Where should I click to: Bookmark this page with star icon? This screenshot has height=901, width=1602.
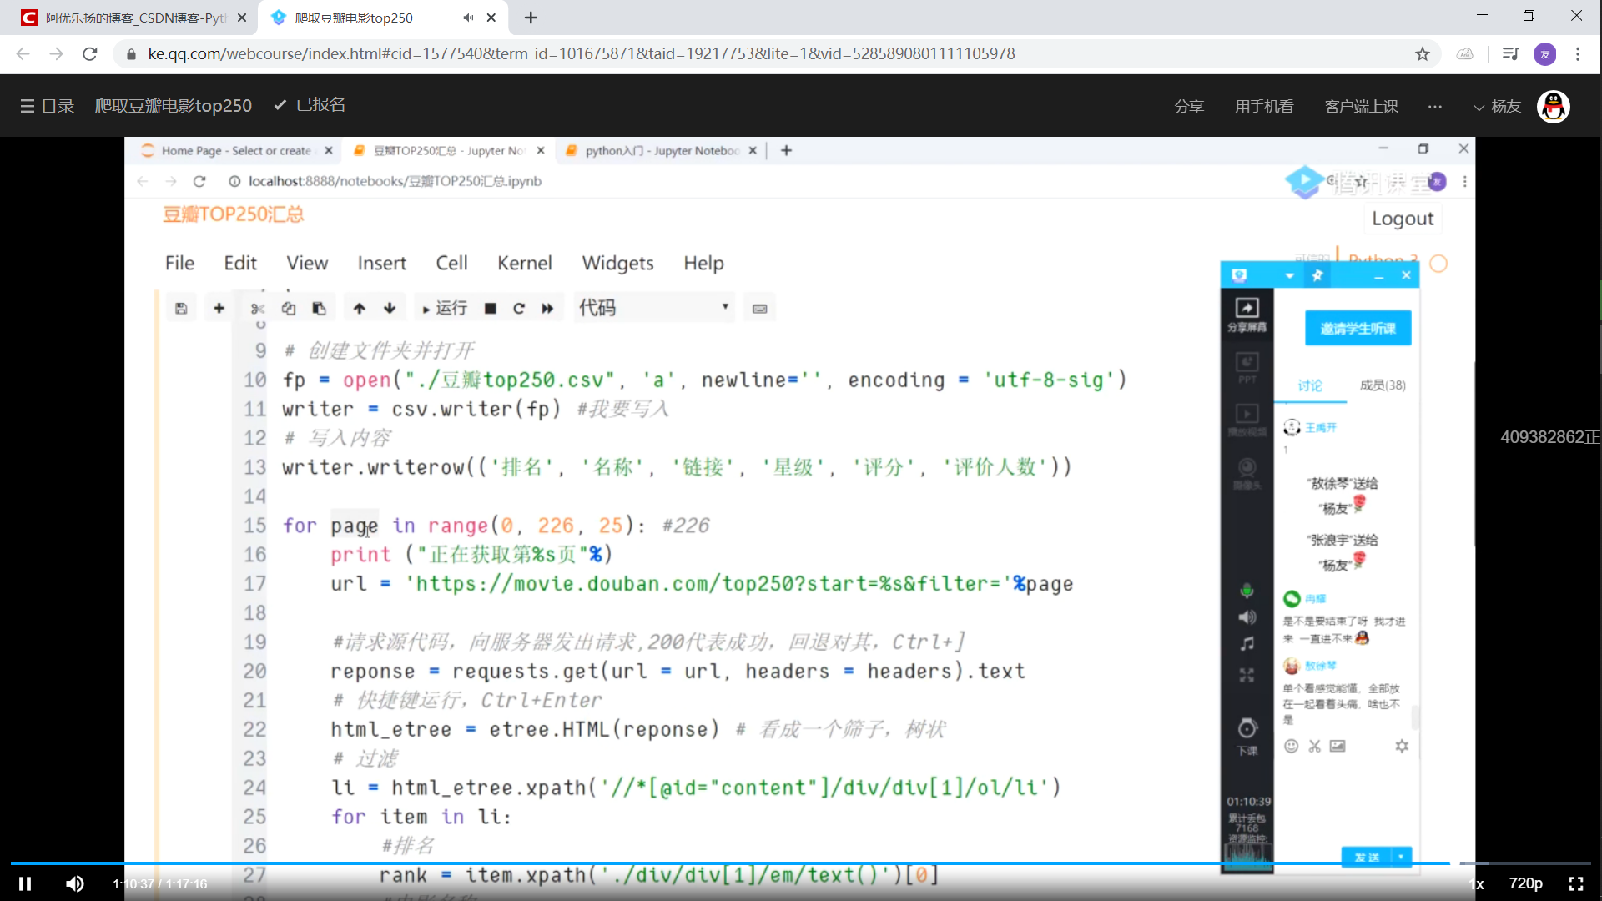coord(1422,54)
